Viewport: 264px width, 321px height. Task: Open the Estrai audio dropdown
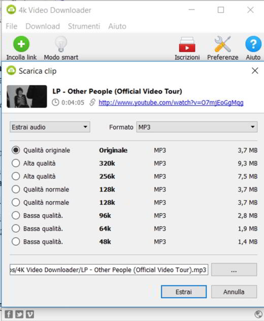tap(50, 127)
